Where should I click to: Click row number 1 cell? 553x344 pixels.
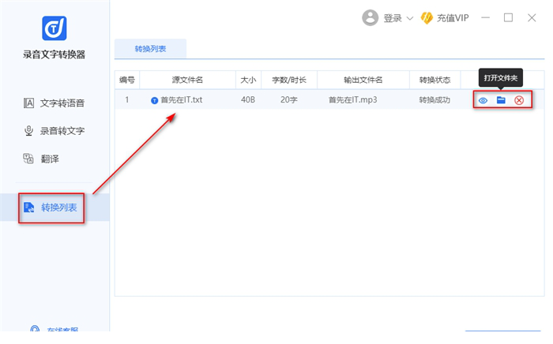(x=127, y=100)
